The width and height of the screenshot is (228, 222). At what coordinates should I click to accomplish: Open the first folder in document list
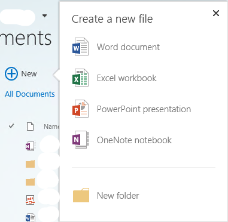[x=31, y=164]
